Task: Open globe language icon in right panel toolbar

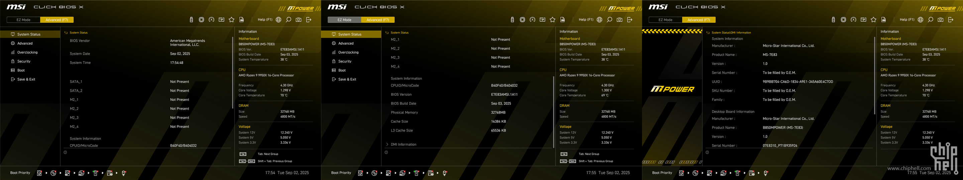Action: pyautogui.click(x=921, y=20)
